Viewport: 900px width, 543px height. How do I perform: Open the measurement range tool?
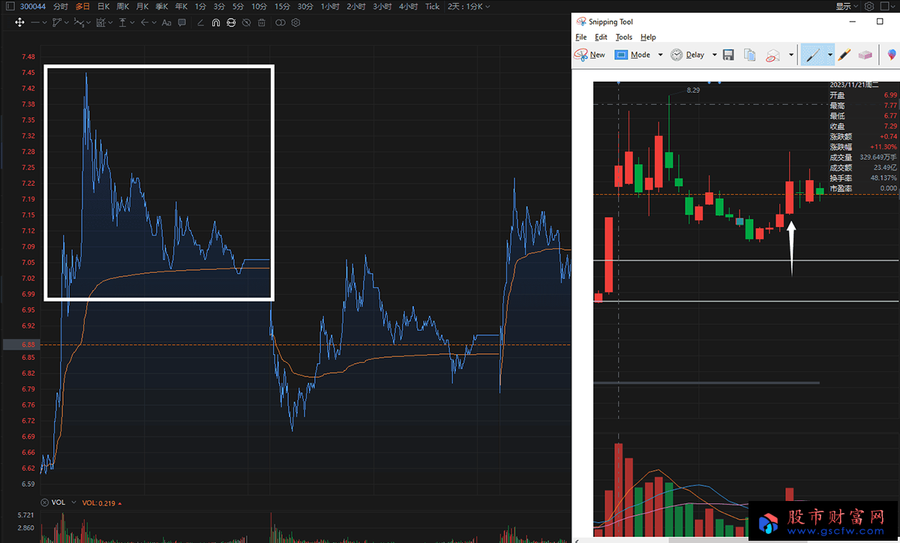100,22
